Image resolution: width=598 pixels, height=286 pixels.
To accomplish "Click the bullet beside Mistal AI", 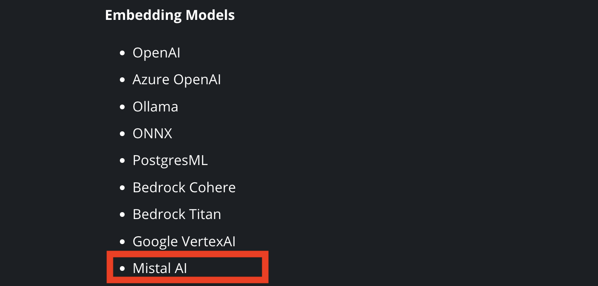I will coord(122,268).
